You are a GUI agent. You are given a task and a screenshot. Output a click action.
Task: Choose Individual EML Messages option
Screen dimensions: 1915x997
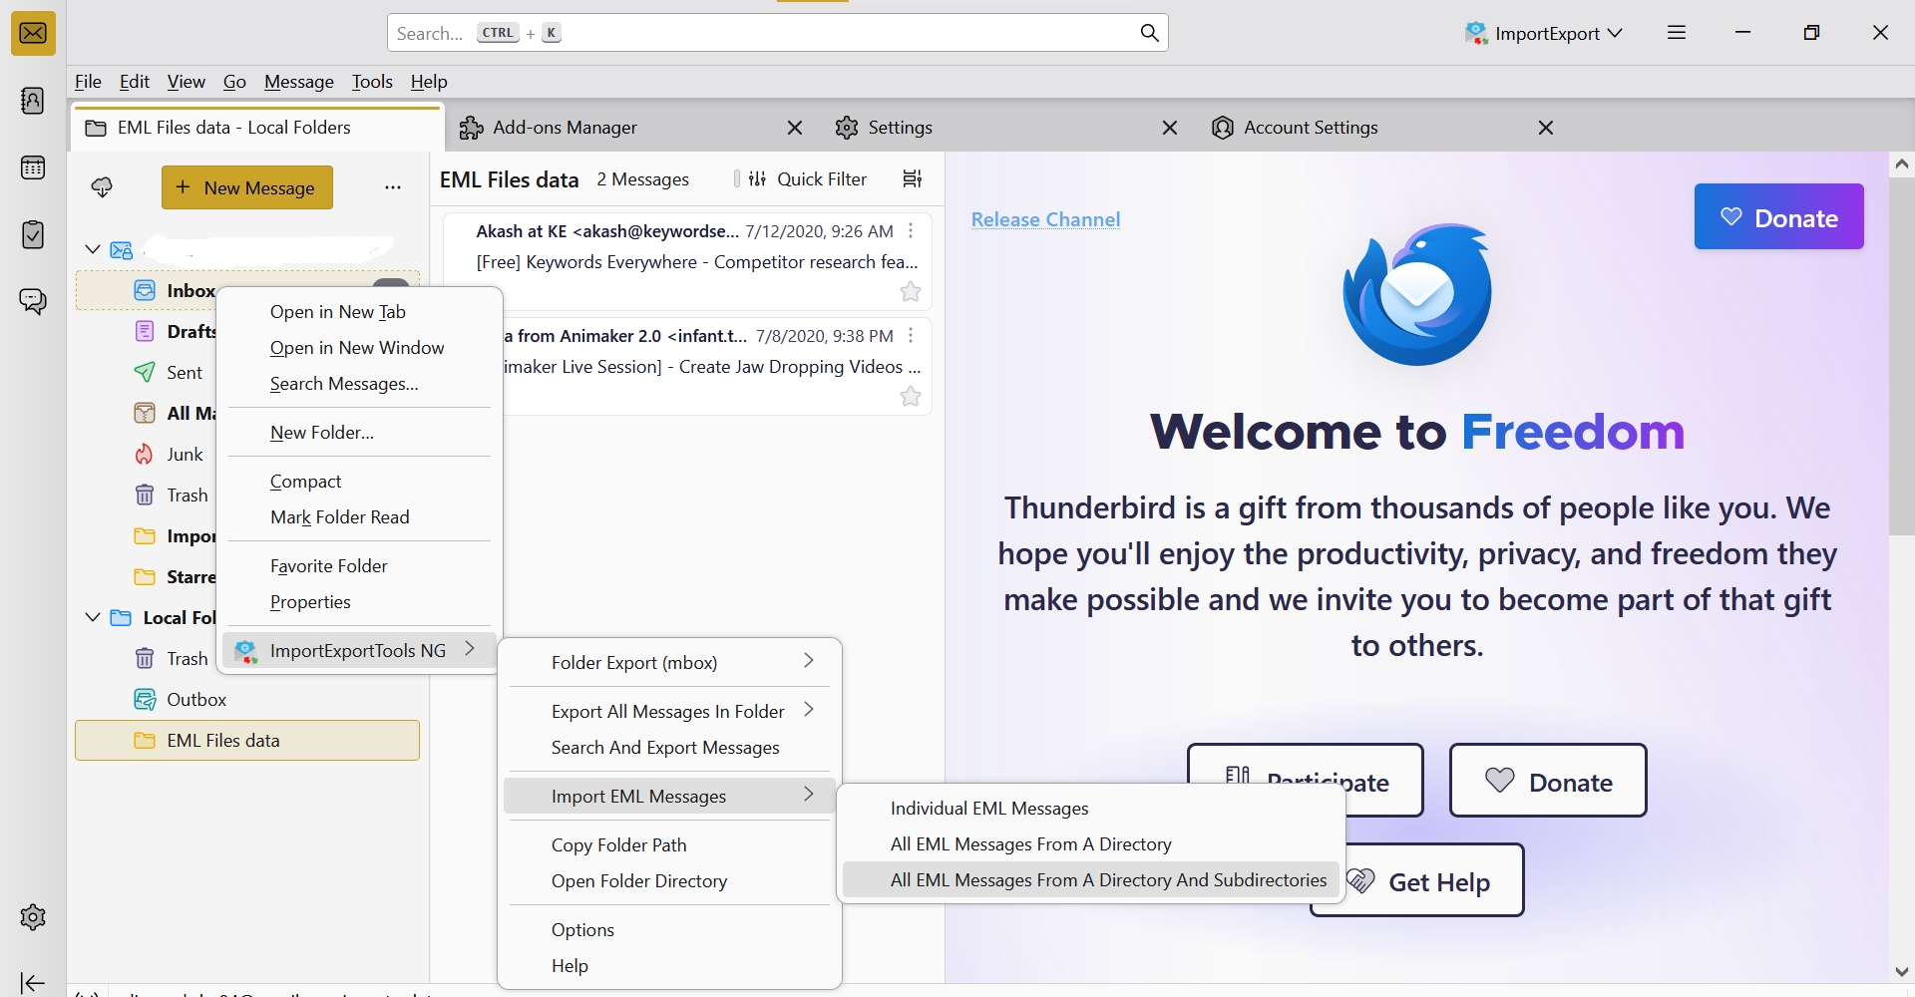pos(988,809)
